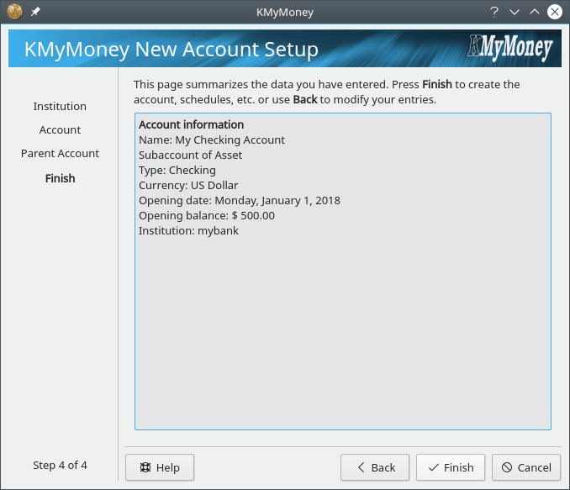Click the 'Institution: mybank' line
The height and width of the screenshot is (490, 570).
[x=188, y=231]
